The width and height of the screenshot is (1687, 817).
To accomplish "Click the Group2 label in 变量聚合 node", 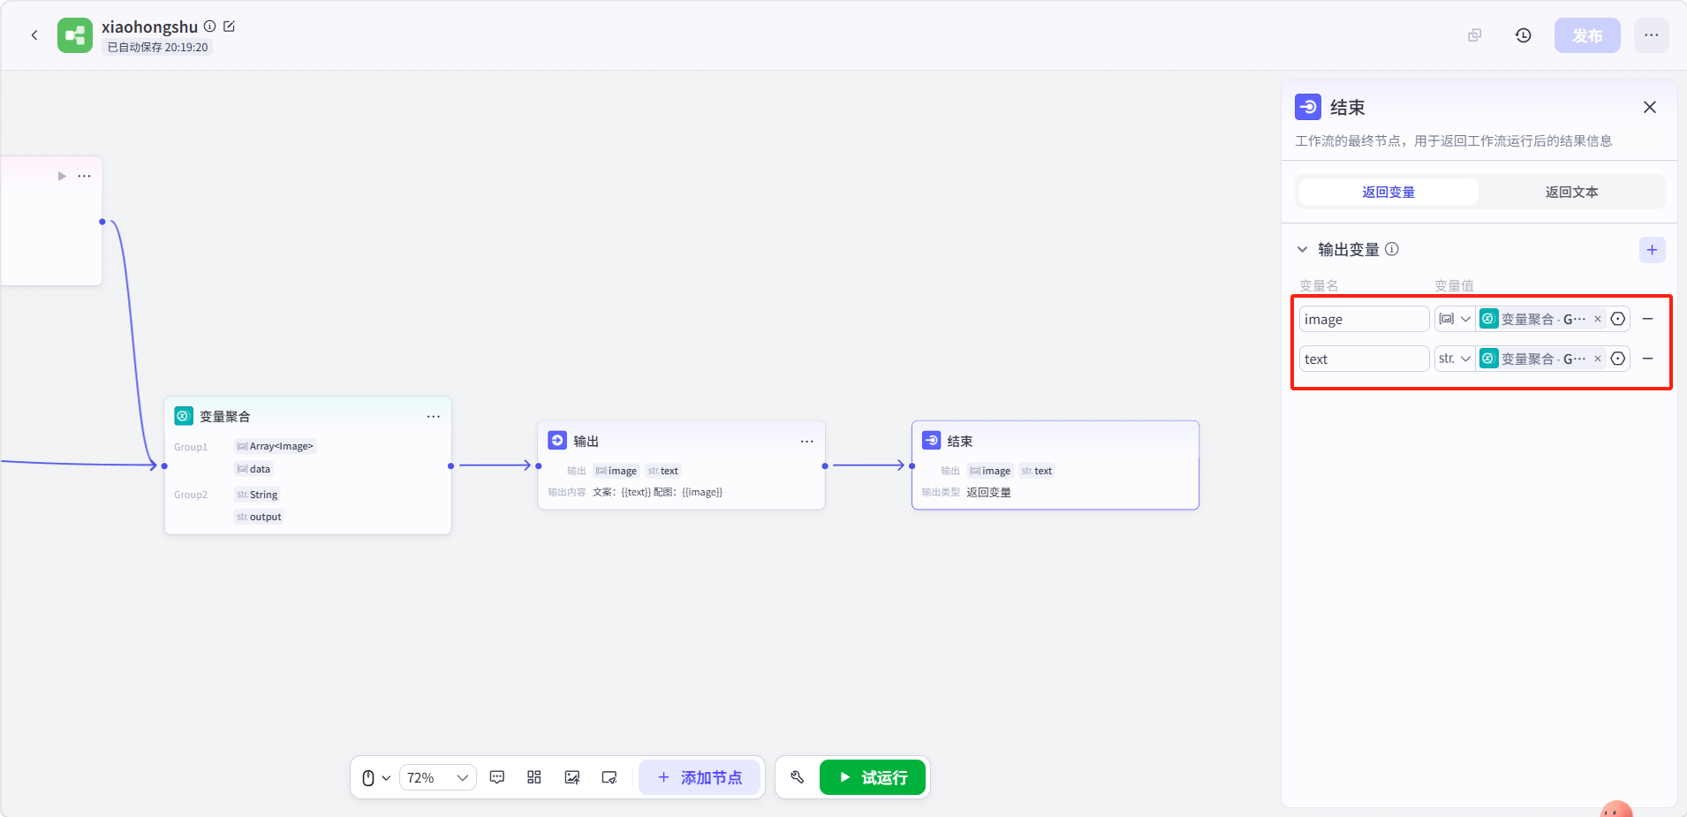I will 191,495.
